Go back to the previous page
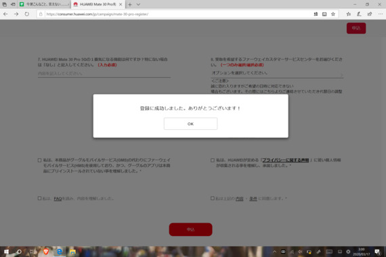386x257 pixels. 5,14
